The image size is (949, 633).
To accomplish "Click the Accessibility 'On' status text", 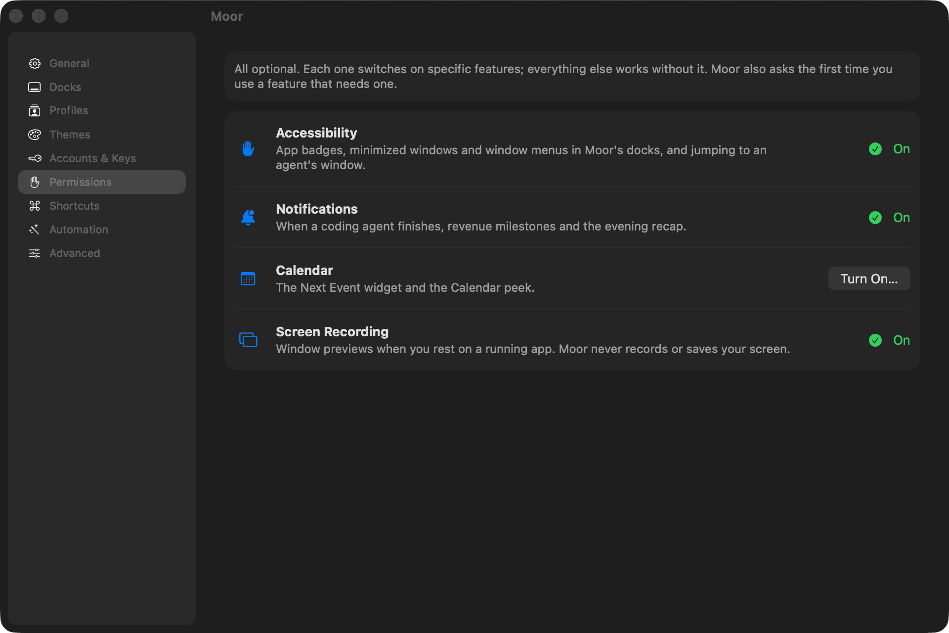I will pyautogui.click(x=901, y=149).
